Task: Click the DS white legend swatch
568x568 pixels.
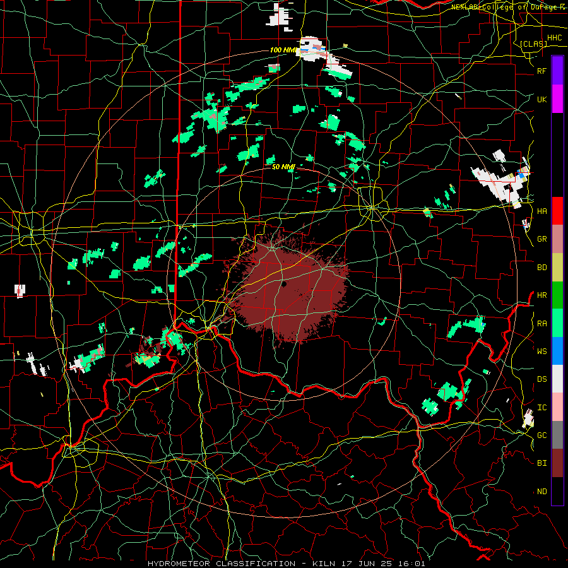Action: point(557,379)
